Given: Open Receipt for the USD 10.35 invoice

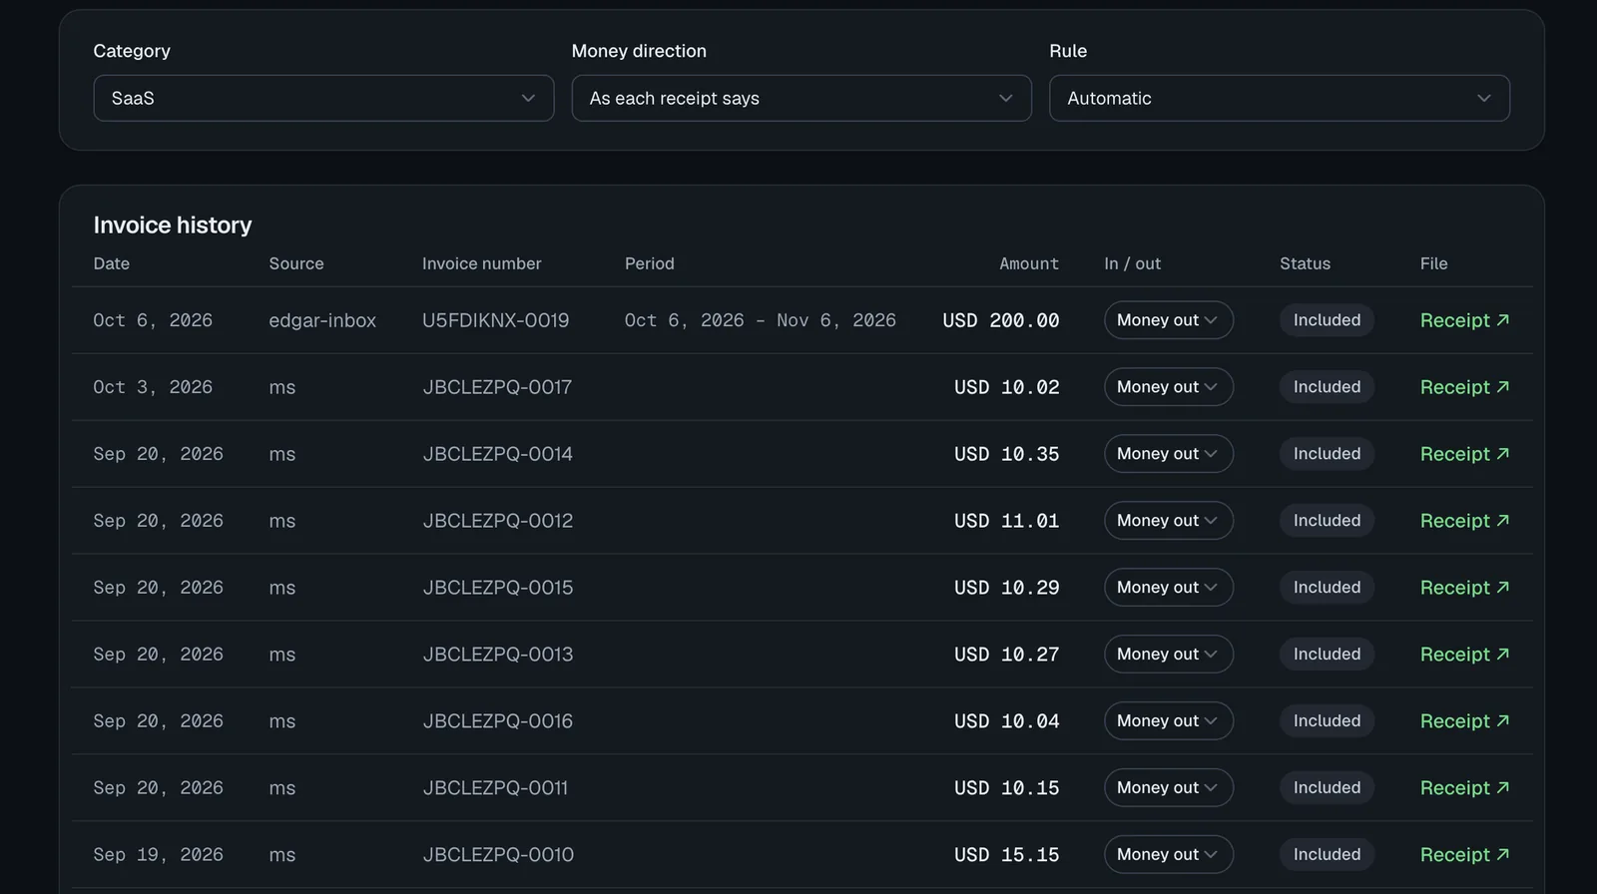Looking at the screenshot, I should pos(1464,454).
